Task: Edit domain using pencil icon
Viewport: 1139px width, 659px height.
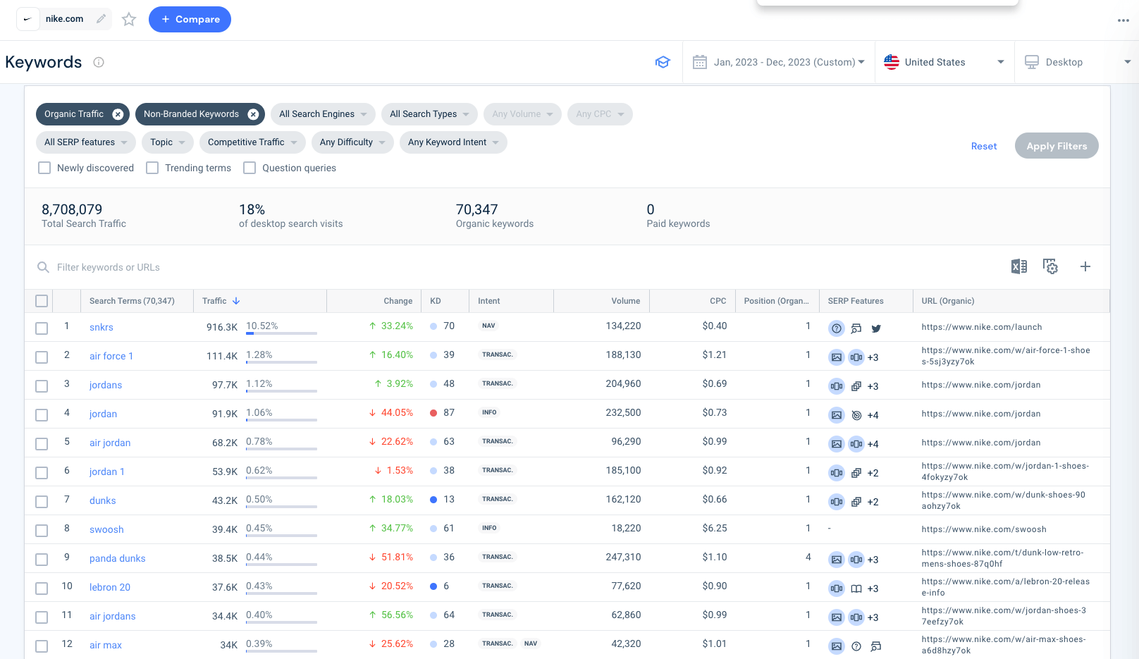Action: click(101, 19)
